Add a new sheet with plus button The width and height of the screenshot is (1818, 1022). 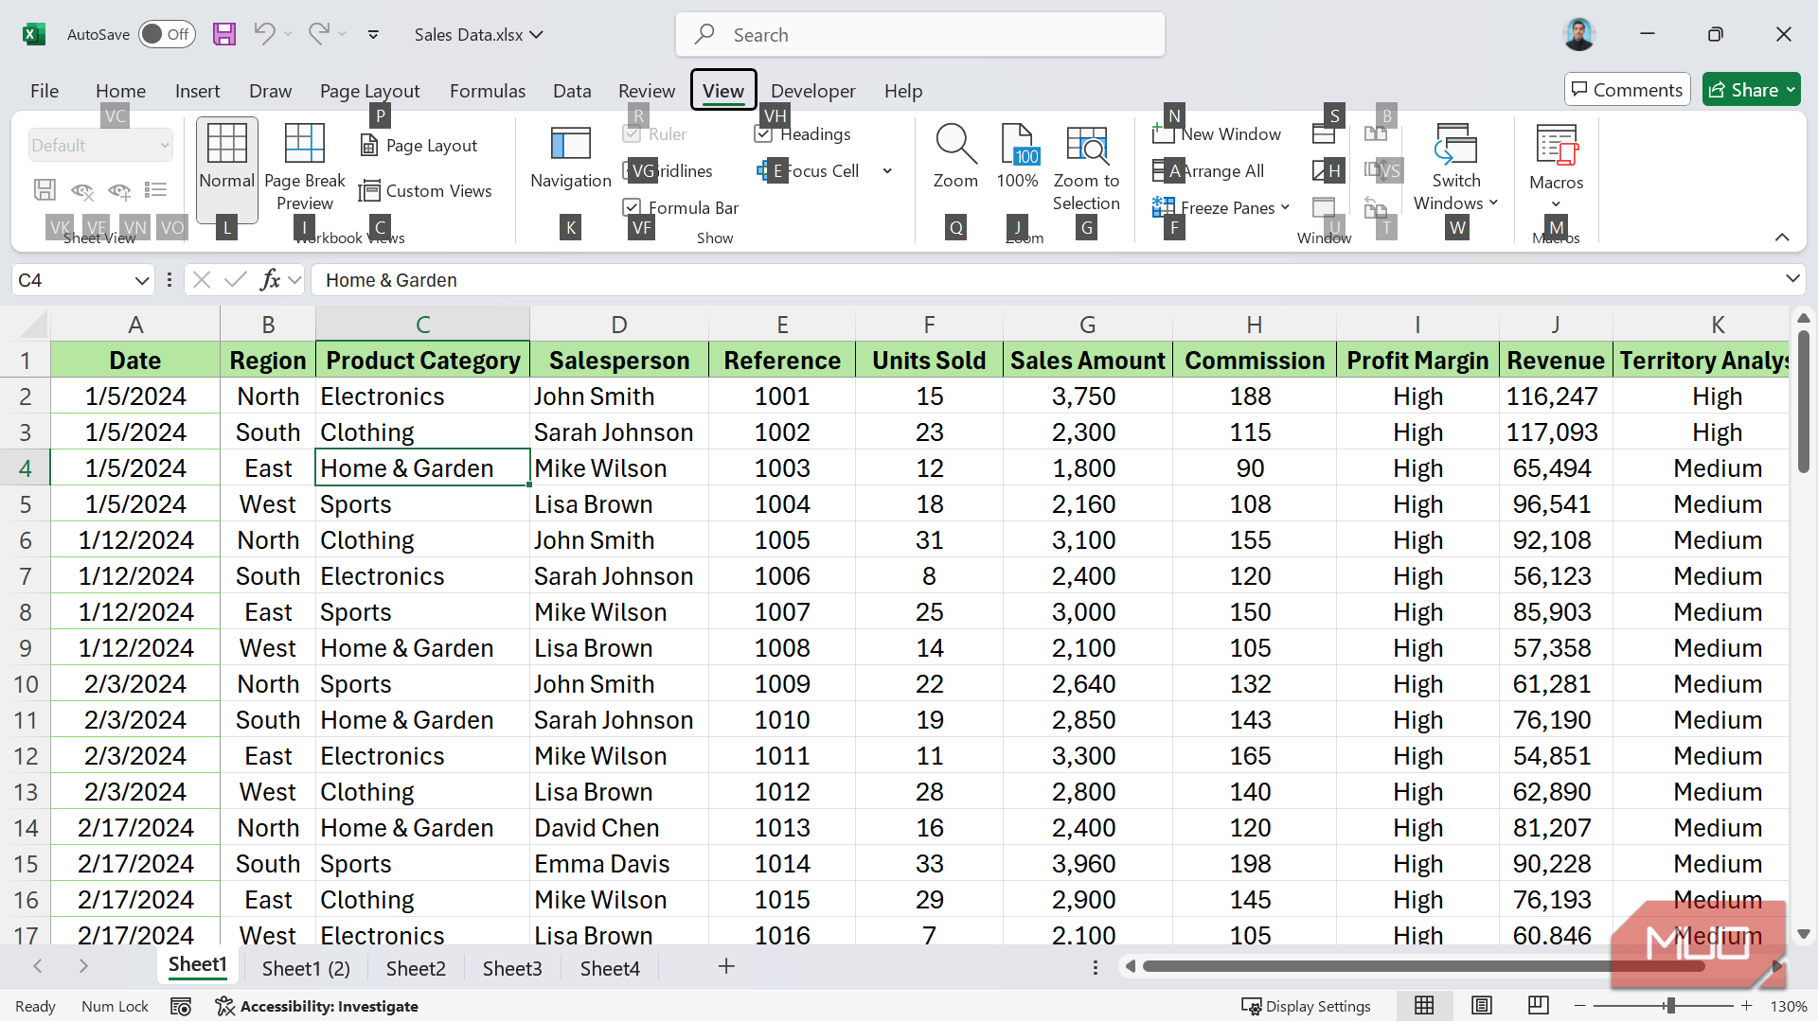click(726, 966)
